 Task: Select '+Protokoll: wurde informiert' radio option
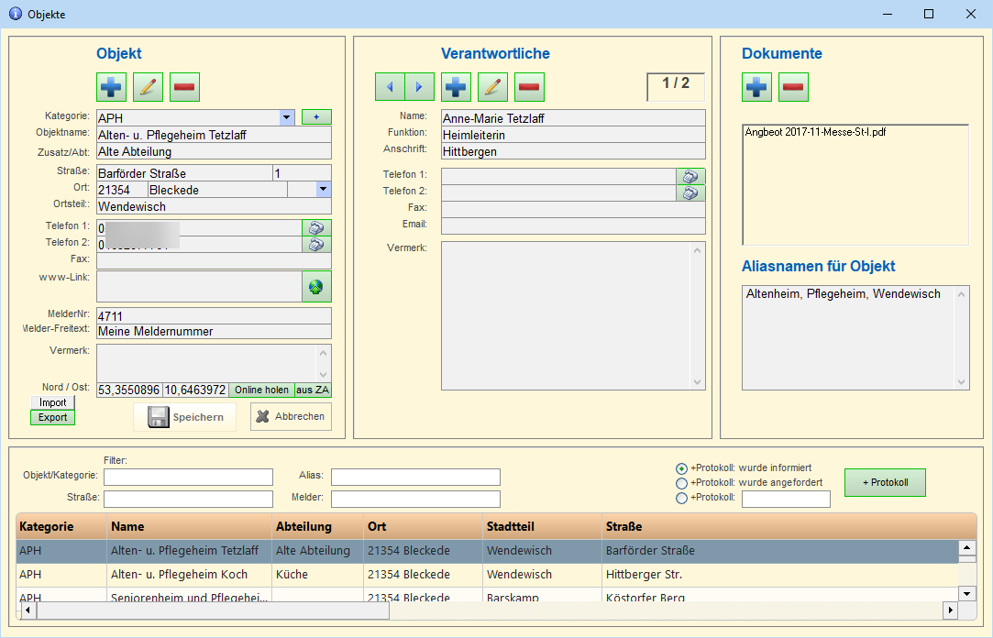coord(681,468)
